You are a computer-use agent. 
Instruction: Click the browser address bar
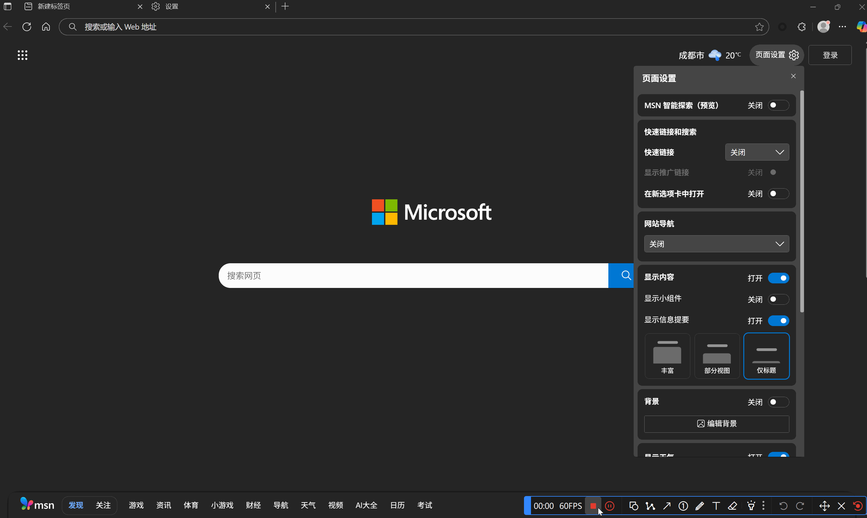point(414,27)
